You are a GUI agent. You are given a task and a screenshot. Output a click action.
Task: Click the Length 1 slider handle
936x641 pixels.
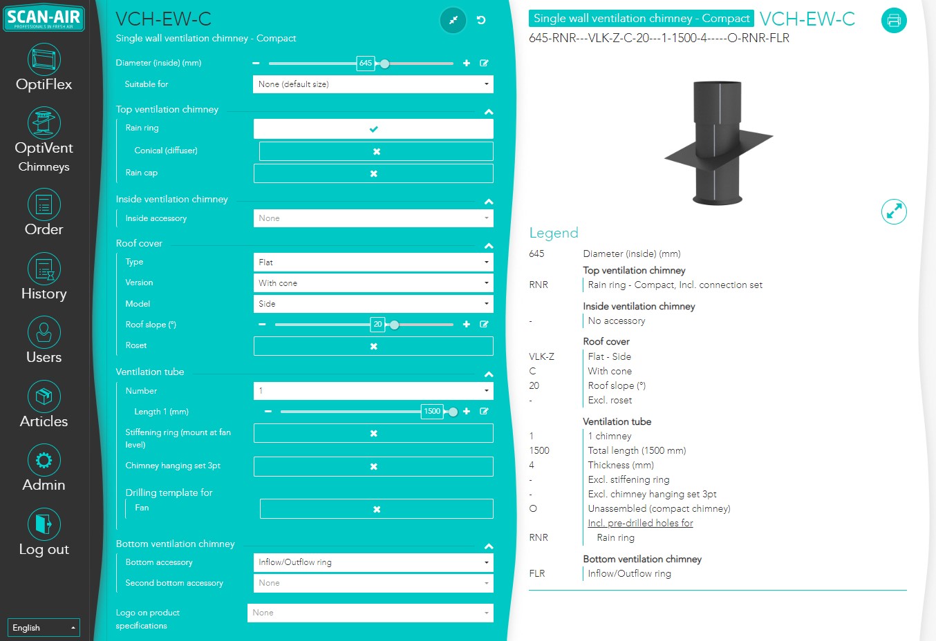453,412
